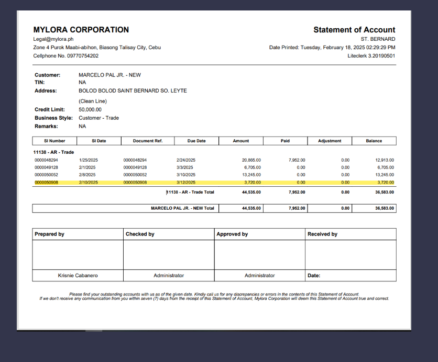Click the Adjustment column header
This screenshot has width=438, height=362.
tap(329, 141)
